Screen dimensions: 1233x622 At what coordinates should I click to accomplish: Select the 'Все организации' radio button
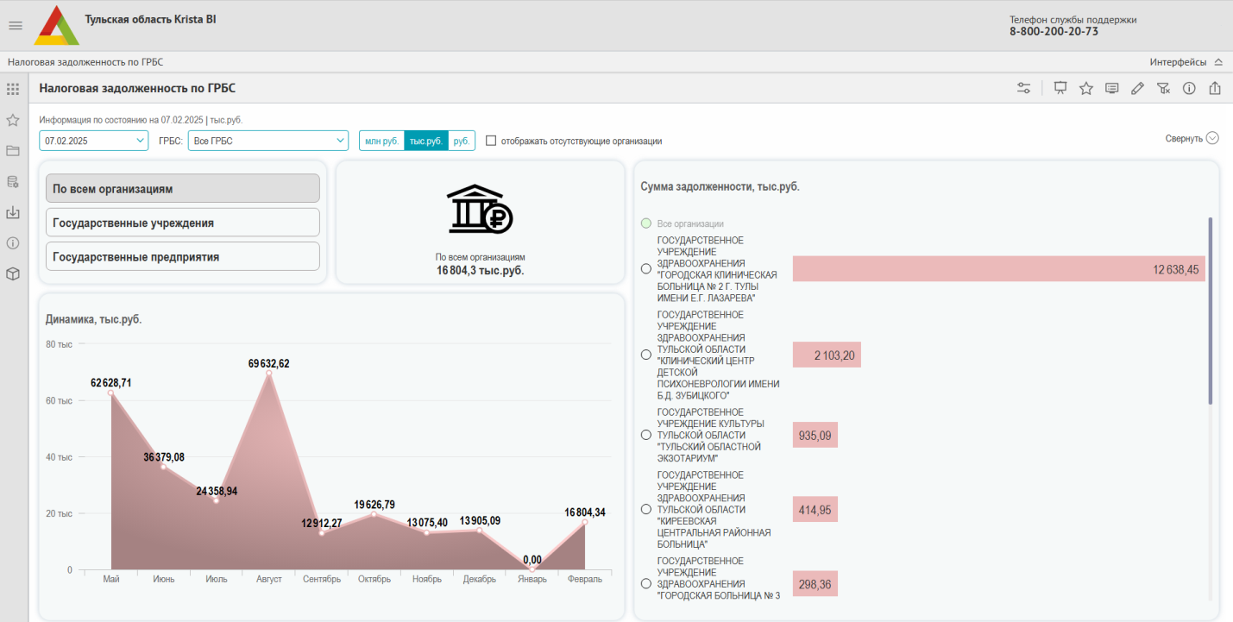[646, 223]
